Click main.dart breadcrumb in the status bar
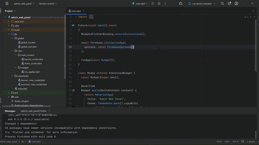Image resolution: width=259 pixels, height=145 pixels. 34,141
